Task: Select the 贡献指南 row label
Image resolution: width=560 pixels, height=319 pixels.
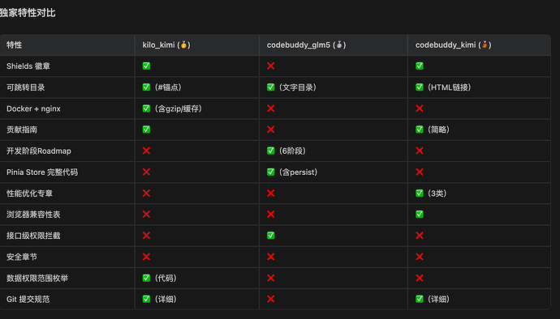Action: click(22, 130)
